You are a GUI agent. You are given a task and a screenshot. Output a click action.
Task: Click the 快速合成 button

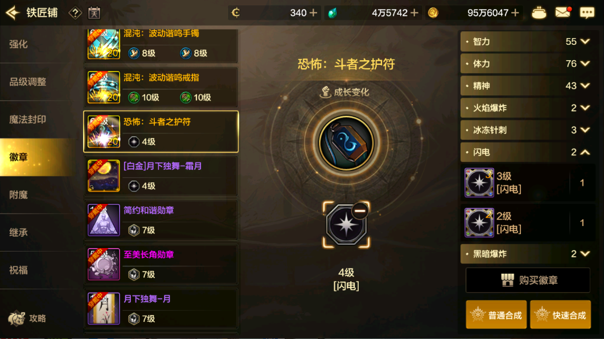coord(561,315)
